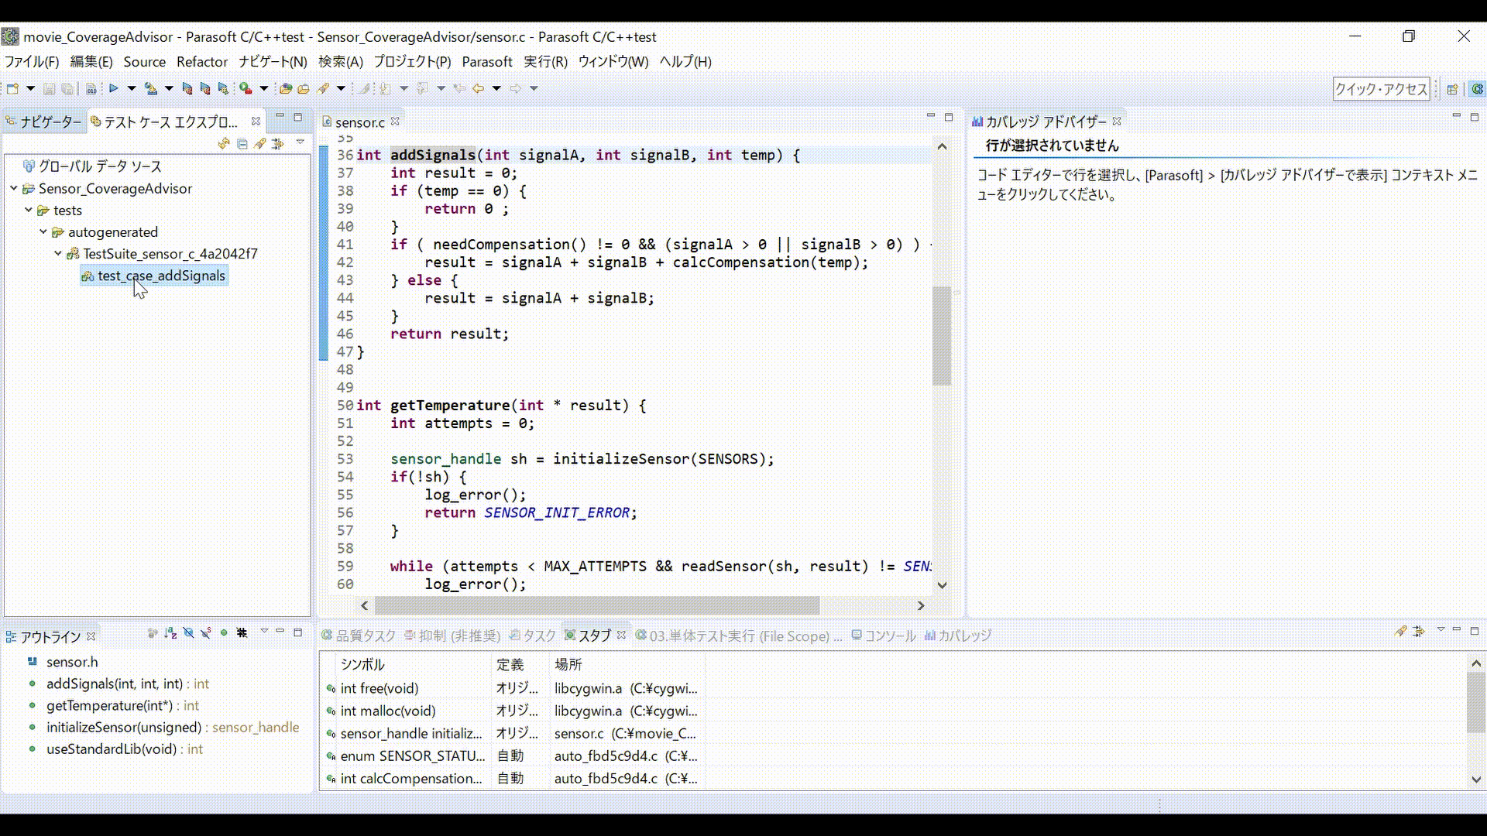Collapse the autogenerated folder node

(43, 231)
